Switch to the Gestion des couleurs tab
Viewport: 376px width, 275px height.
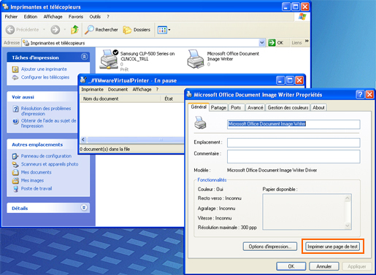[x=288, y=107]
